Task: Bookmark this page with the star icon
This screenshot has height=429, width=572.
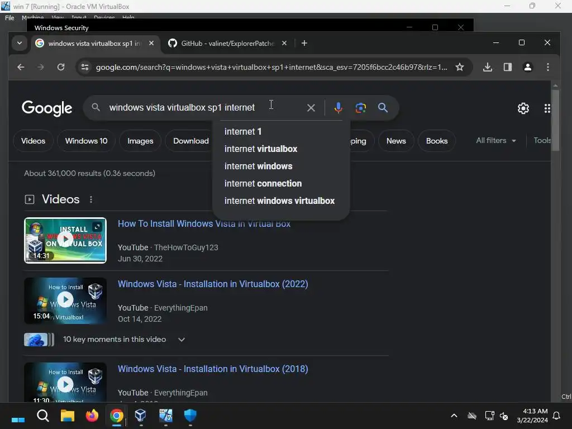Action: pyautogui.click(x=460, y=67)
